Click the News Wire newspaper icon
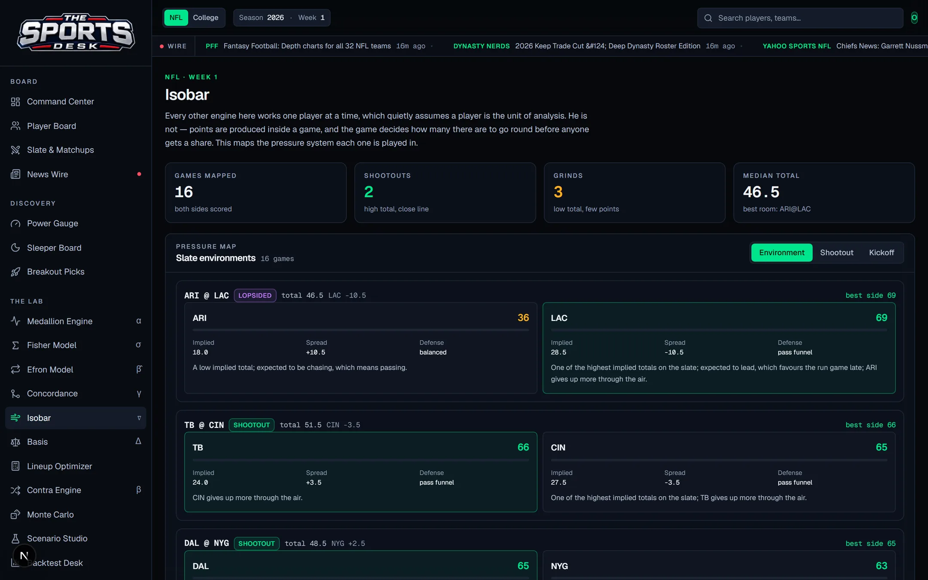 pos(15,174)
